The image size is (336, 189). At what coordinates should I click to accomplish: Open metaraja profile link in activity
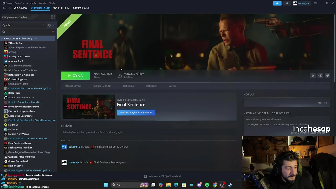[x=74, y=162]
